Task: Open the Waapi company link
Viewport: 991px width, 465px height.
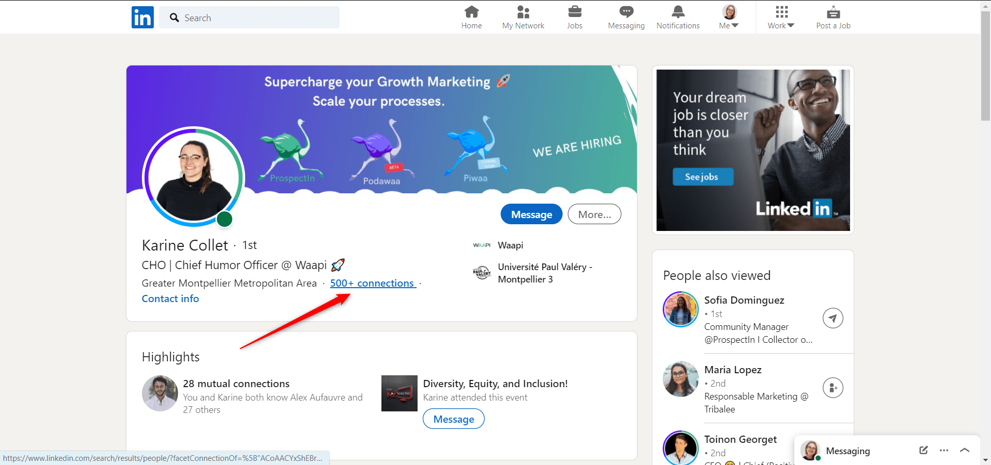Action: coord(510,245)
